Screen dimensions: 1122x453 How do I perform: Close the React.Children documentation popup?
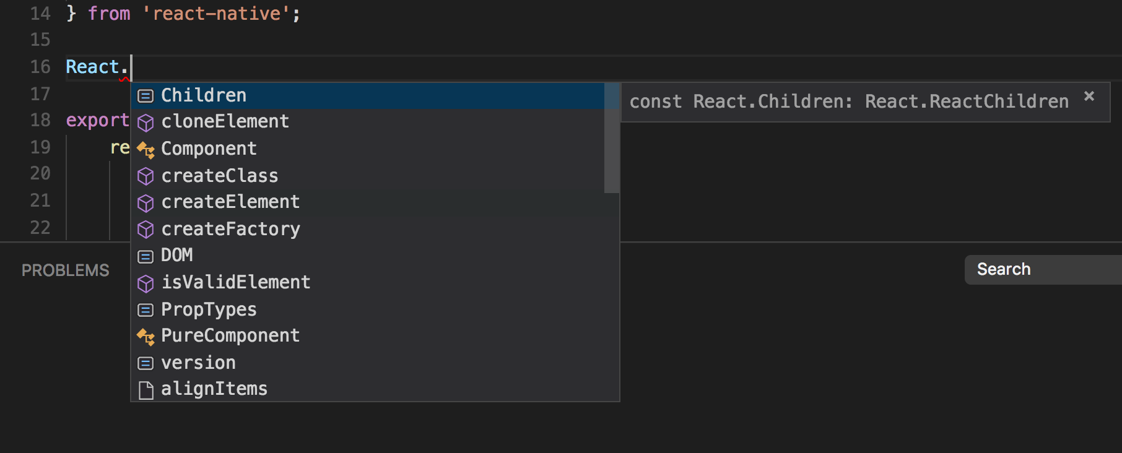pyautogui.click(x=1089, y=97)
